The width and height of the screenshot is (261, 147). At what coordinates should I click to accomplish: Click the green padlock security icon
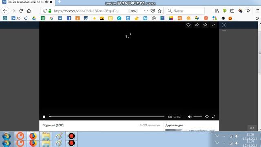50,11
